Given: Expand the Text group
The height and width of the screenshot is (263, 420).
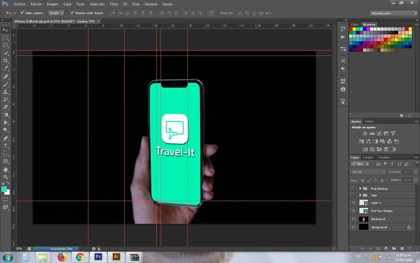Looking at the screenshot, I should (360, 195).
